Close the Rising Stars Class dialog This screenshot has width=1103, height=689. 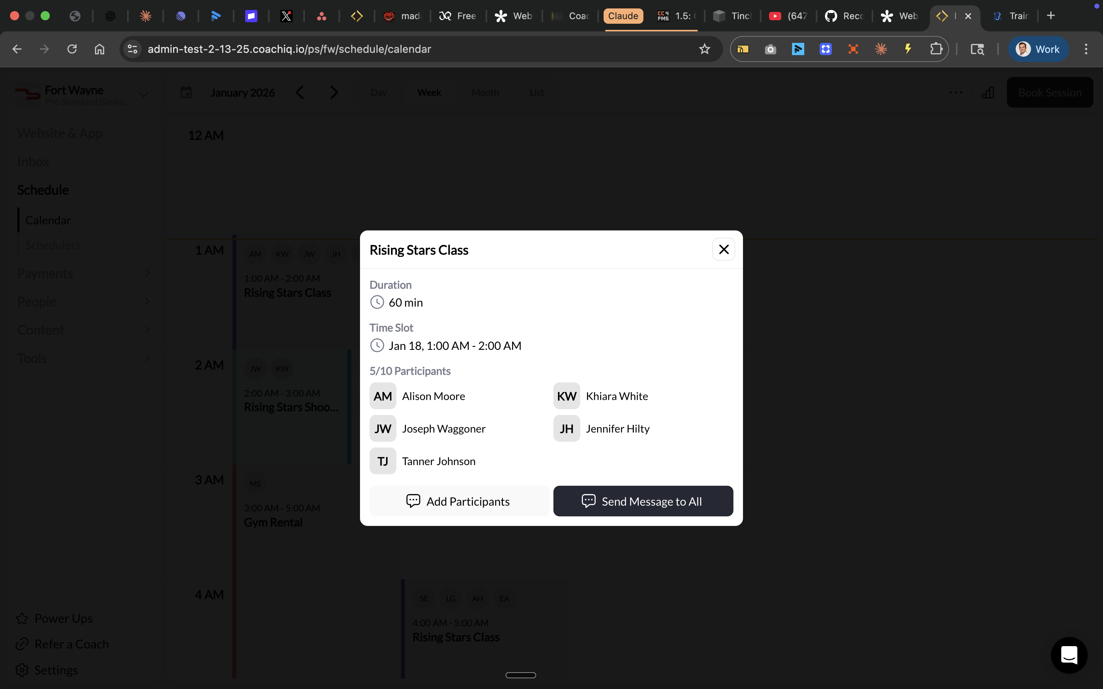[723, 249]
